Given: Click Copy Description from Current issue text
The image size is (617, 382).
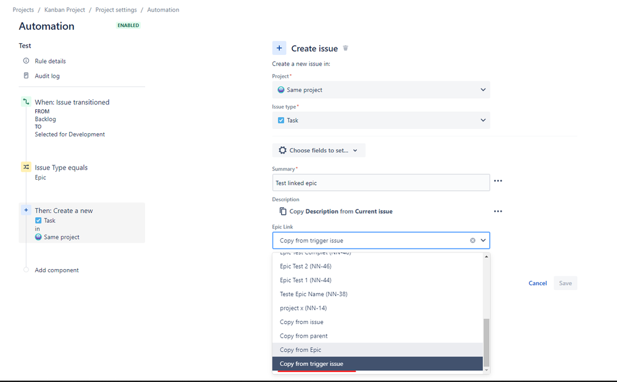Looking at the screenshot, I should (x=341, y=212).
